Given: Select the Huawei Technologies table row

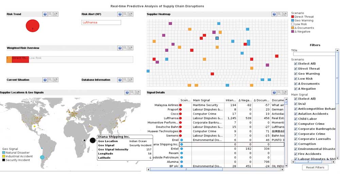Looking at the screenshot, I should (215, 131).
